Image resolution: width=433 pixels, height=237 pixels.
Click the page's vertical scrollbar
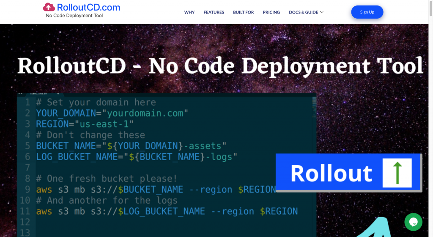(x=430, y=127)
